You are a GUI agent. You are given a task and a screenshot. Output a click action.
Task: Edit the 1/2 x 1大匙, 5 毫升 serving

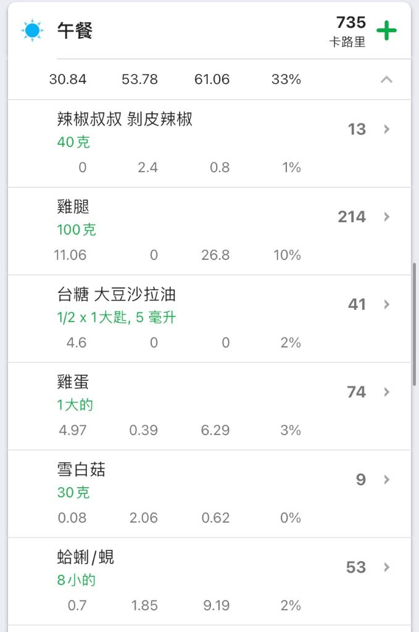[117, 317]
